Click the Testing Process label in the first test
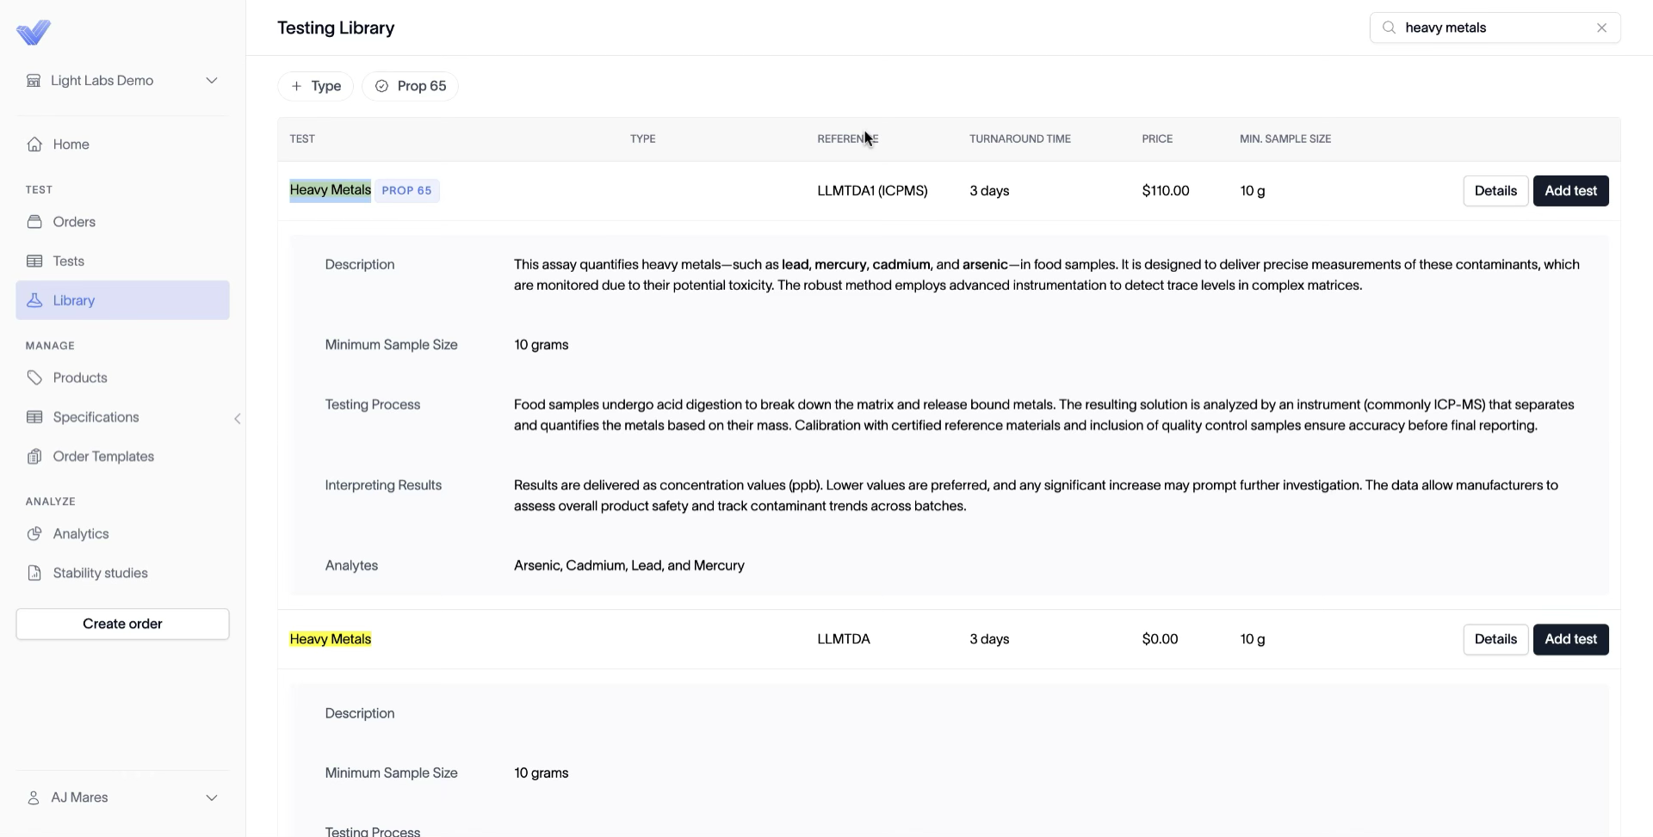Viewport: 1653px width, 837px height. (373, 405)
